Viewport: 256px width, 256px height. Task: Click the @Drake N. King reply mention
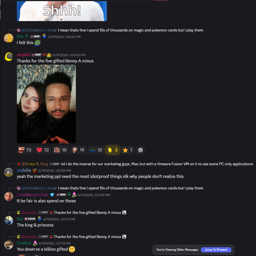click(x=35, y=164)
